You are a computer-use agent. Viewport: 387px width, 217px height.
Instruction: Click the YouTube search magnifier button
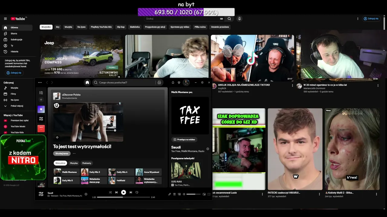coord(229,19)
